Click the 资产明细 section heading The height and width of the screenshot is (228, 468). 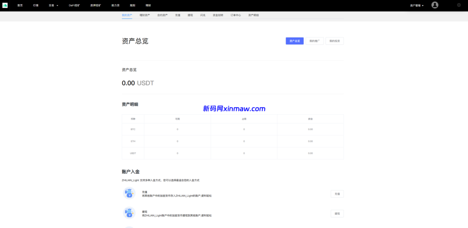pos(130,104)
